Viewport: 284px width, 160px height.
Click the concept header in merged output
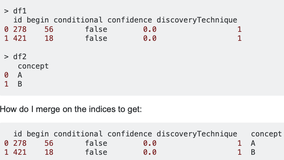click(x=266, y=134)
